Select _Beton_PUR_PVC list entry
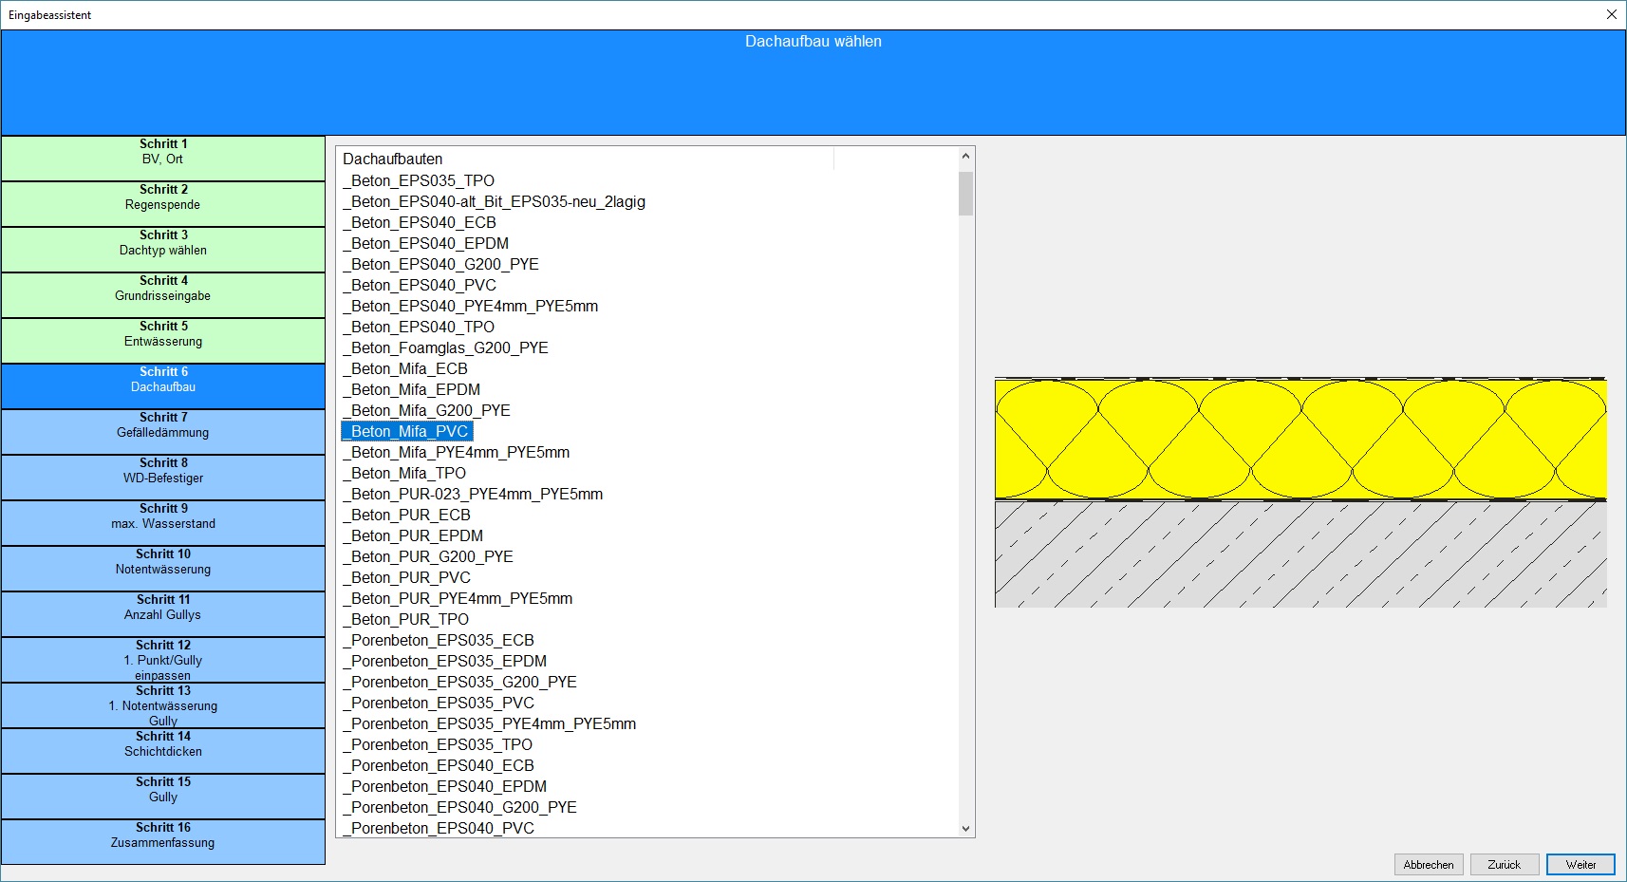This screenshot has width=1627, height=882. point(406,577)
